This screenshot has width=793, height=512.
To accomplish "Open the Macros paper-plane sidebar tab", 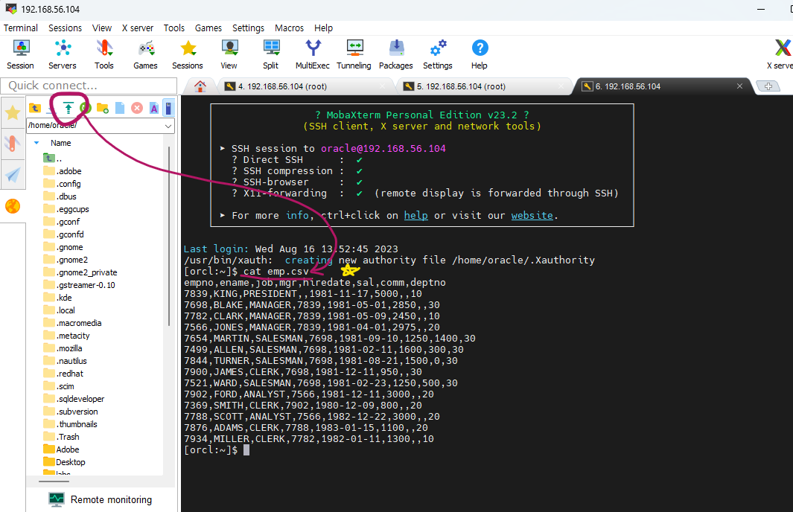I will coord(13,175).
